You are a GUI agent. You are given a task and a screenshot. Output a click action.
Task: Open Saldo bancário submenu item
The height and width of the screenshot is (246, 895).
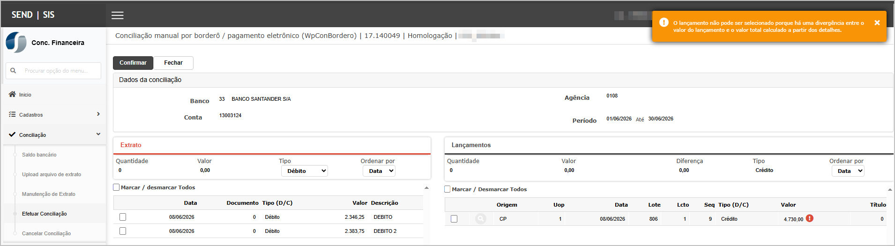tap(39, 155)
